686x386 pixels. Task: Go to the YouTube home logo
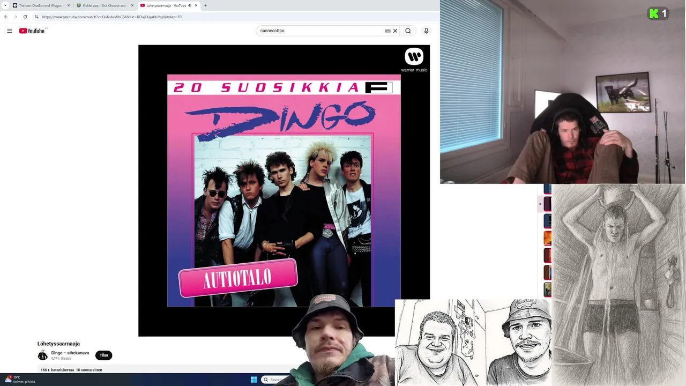coord(32,31)
